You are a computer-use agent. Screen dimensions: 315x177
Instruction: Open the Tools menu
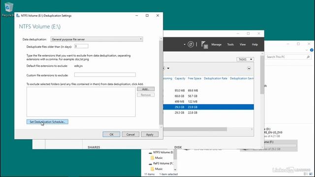(230, 45)
